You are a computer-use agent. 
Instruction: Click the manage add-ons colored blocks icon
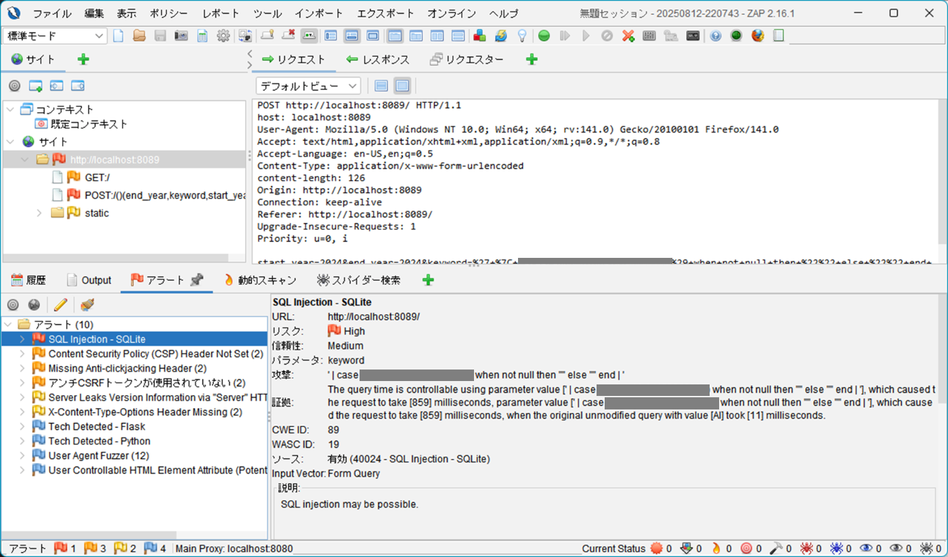(x=481, y=36)
